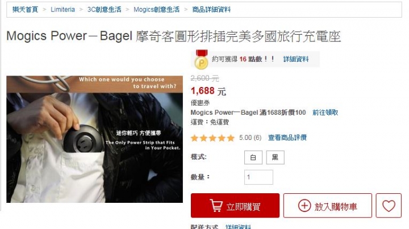Image resolution: width=409 pixels, height=229 pixels.
Task: Click 前往領取 coupon link
Action: click(325, 113)
